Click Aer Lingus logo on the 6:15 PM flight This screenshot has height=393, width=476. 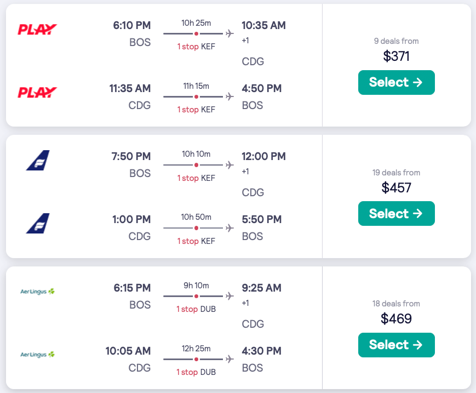point(37,292)
